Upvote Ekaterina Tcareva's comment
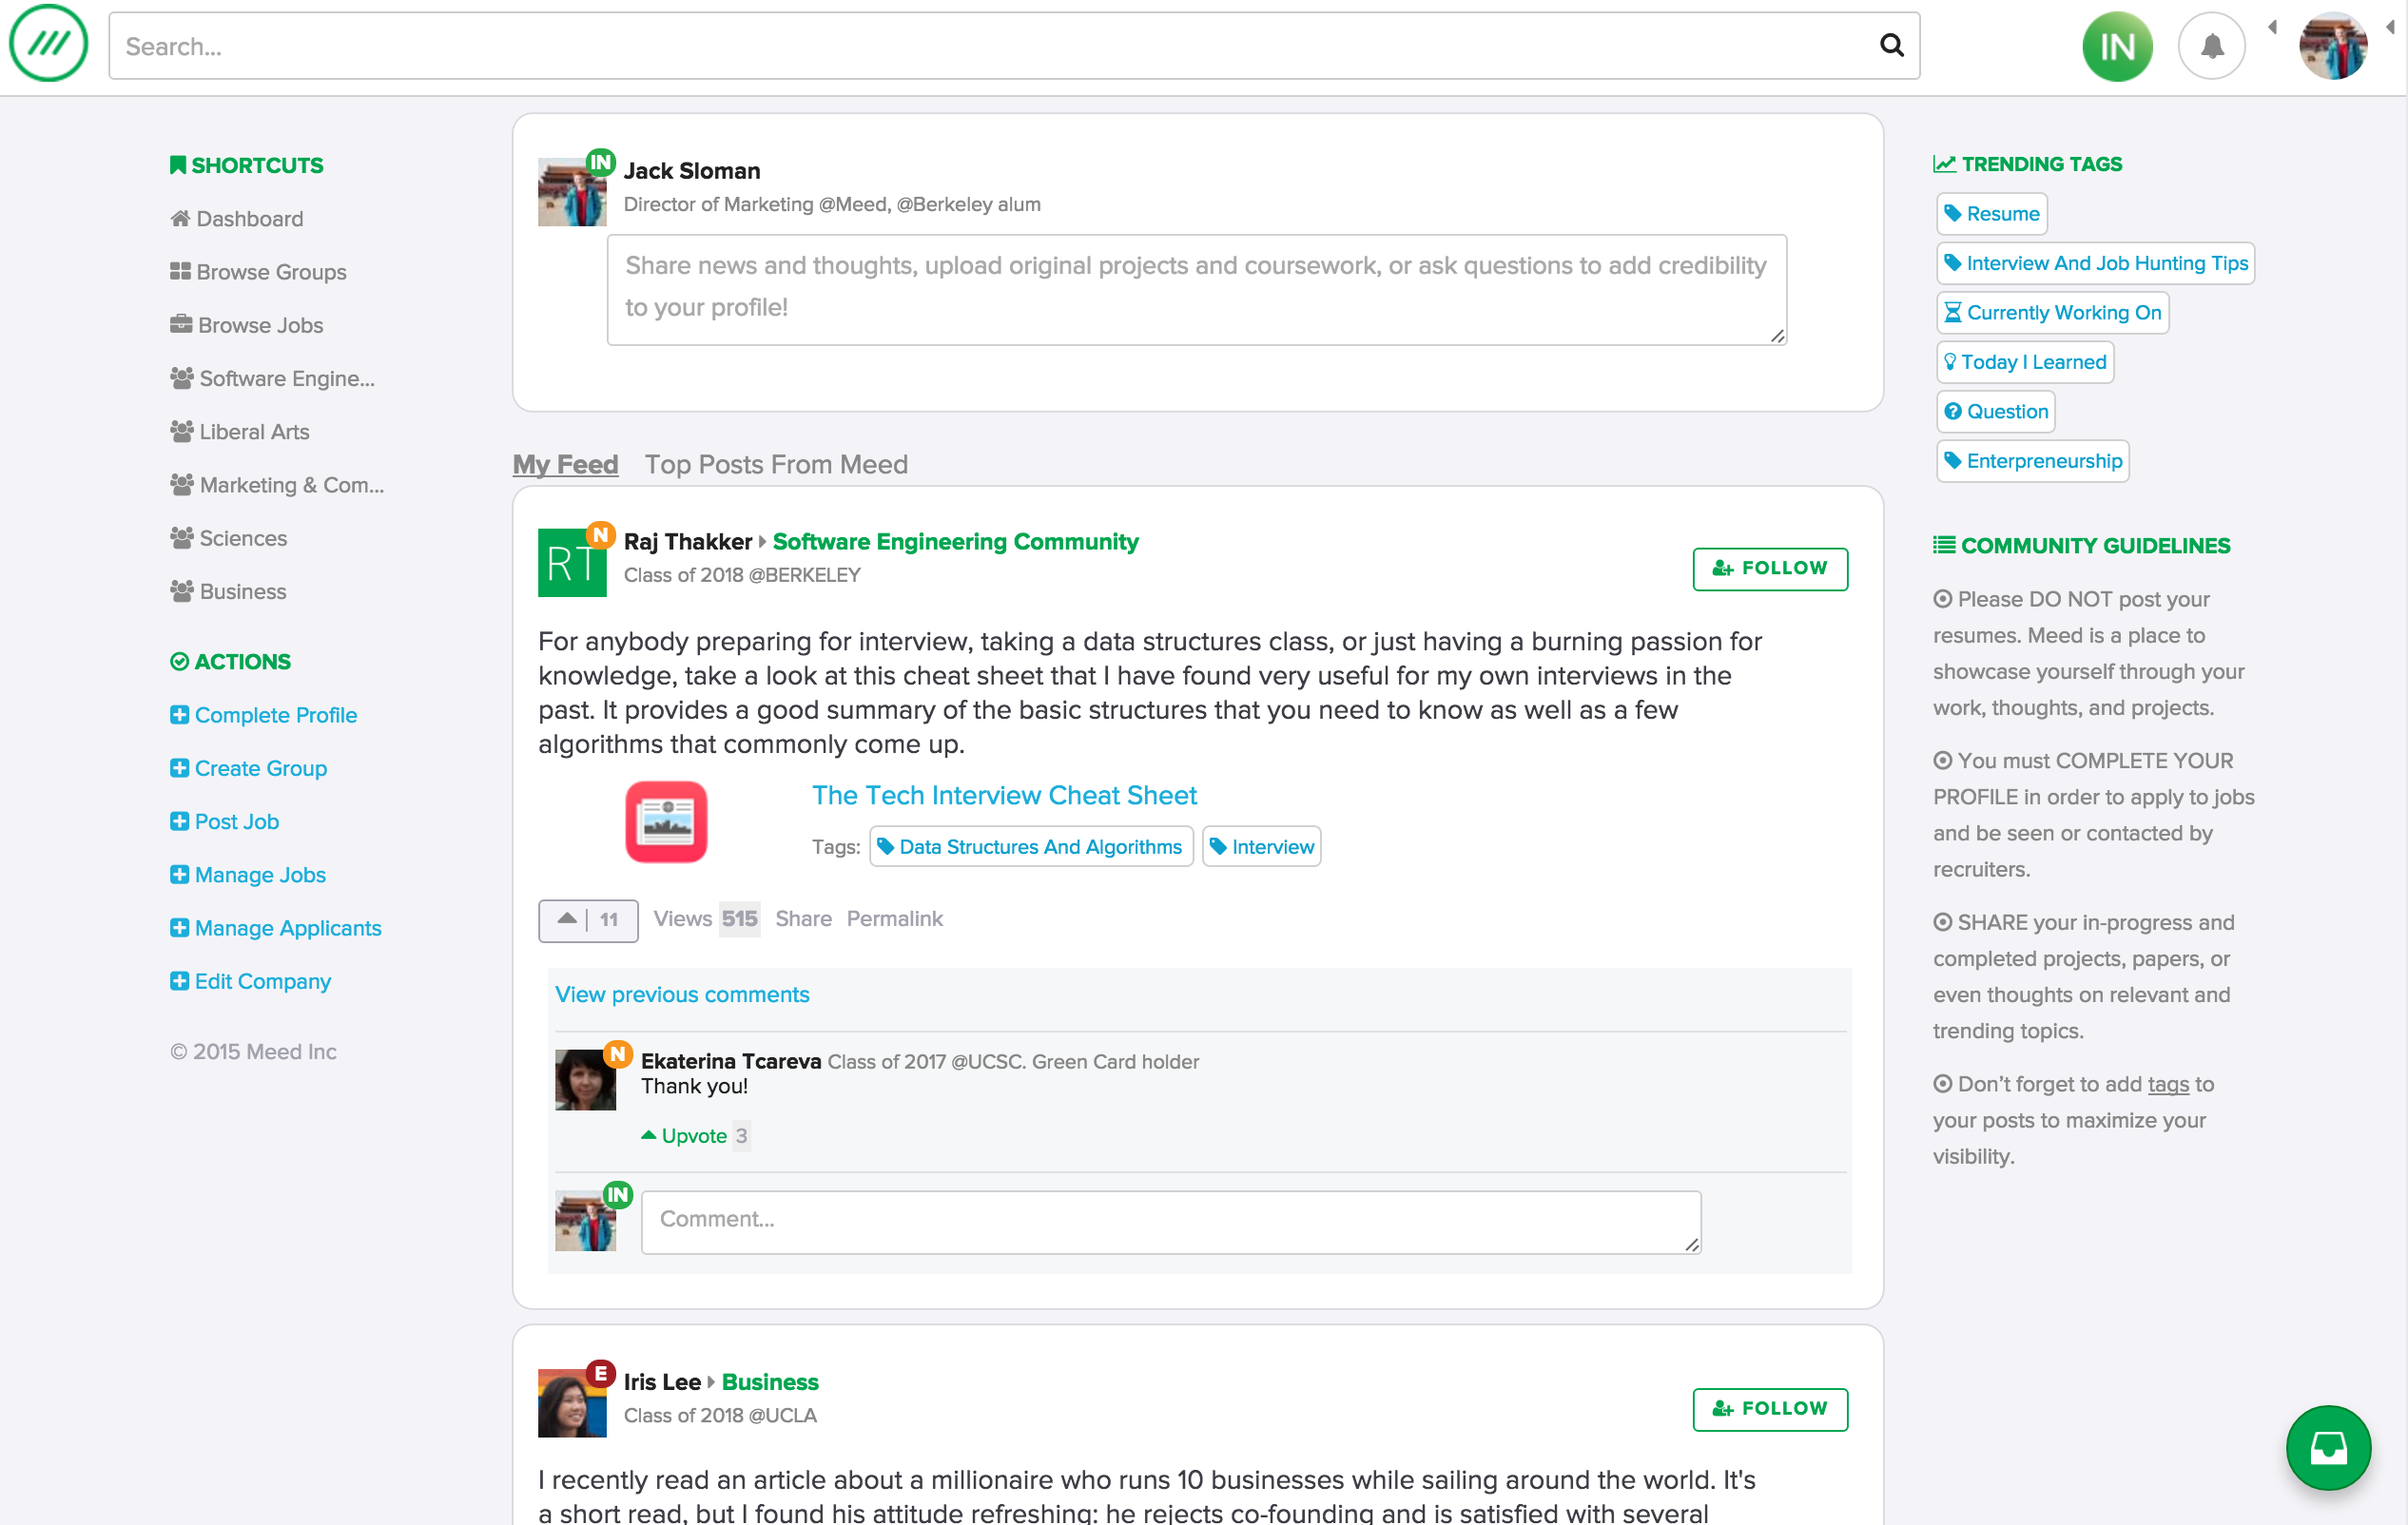 click(x=694, y=1135)
